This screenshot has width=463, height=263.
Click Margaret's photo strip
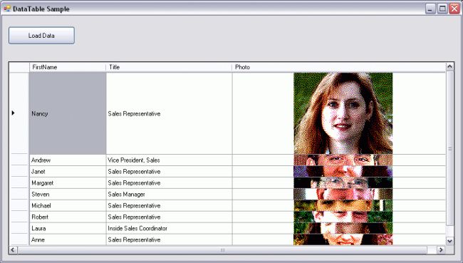coord(343,183)
